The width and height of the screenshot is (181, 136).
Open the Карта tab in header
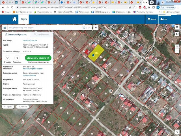23,19
